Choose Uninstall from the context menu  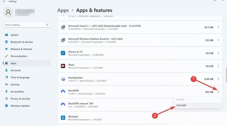point(197,105)
